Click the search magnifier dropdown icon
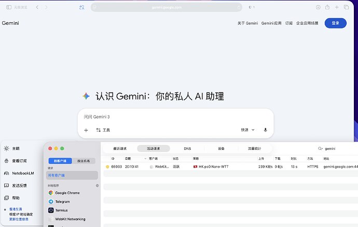This screenshot has height=227, width=358. [x=320, y=148]
